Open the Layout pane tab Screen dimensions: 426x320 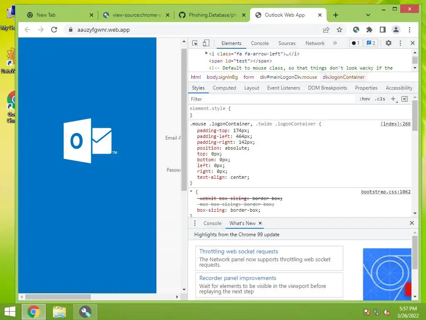[252, 88]
